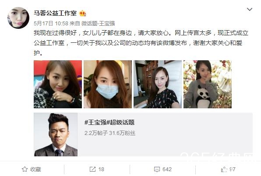Click the comment bubble icon
Viewport: 261px width, 176px height.
point(157,169)
